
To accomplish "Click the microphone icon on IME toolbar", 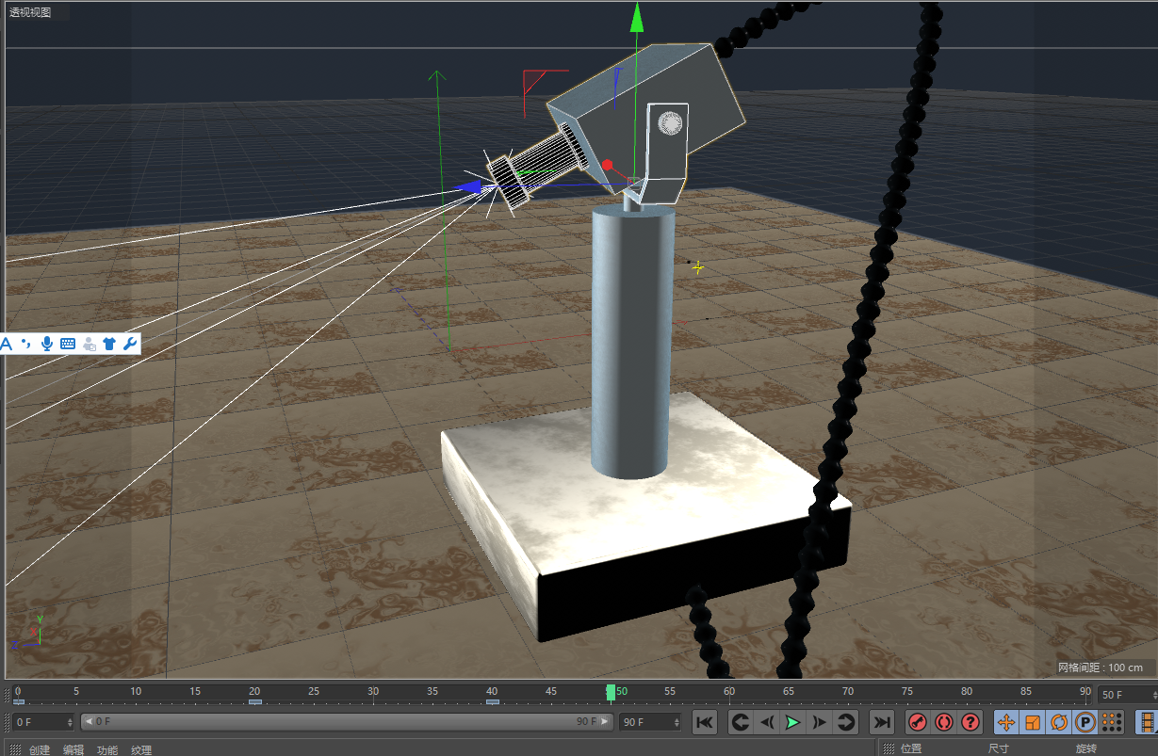I will 47,344.
